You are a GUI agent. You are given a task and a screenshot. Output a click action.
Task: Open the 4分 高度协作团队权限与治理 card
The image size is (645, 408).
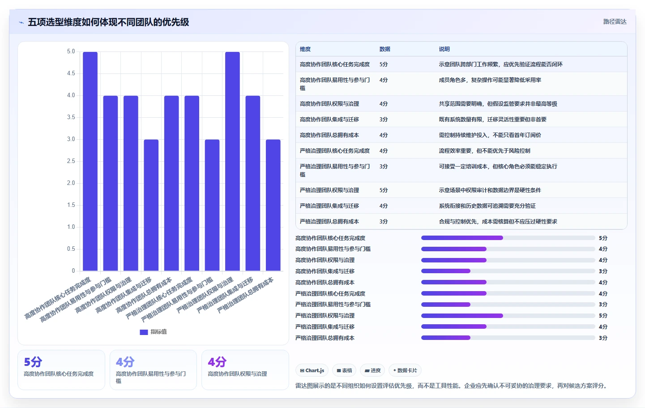[x=245, y=370]
